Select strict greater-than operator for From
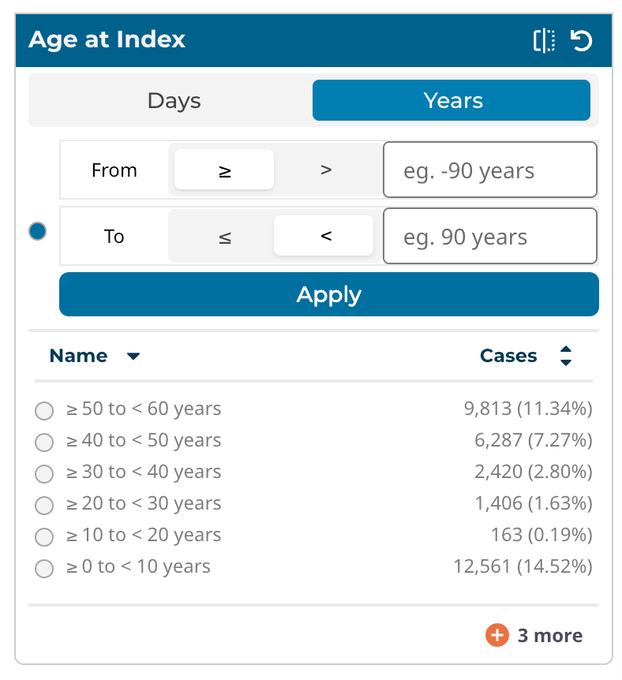 (x=325, y=170)
